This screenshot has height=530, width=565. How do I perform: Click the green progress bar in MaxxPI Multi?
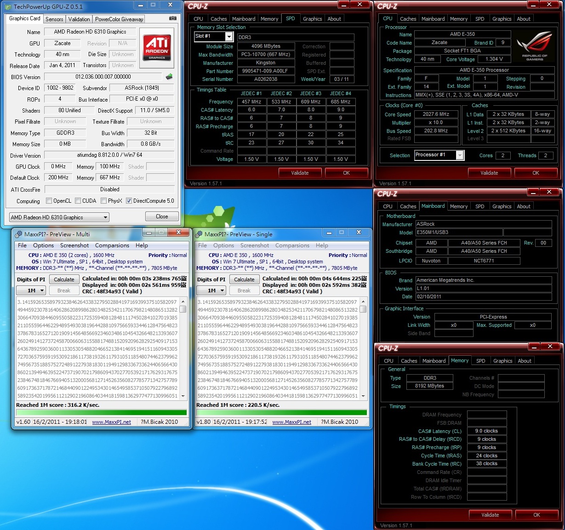click(x=102, y=413)
